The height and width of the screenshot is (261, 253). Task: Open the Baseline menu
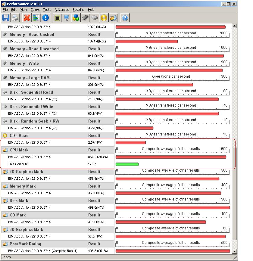point(78,10)
